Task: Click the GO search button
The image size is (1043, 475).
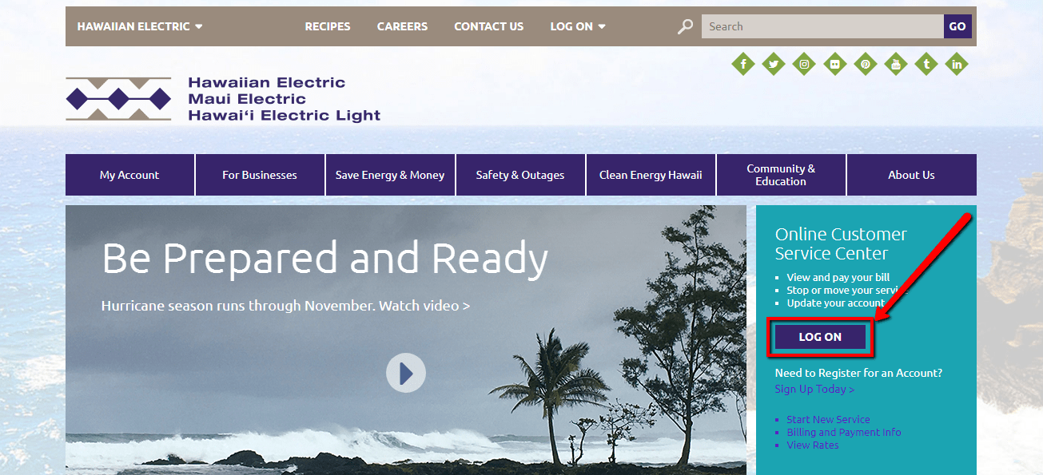Action: (x=957, y=26)
